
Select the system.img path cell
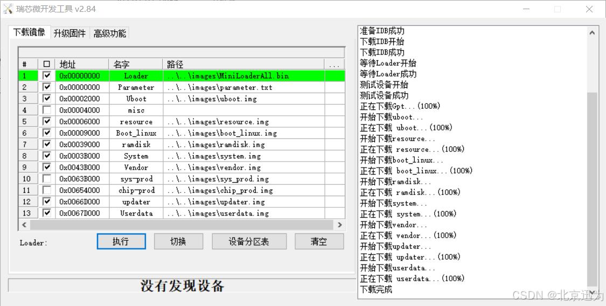[243, 156]
